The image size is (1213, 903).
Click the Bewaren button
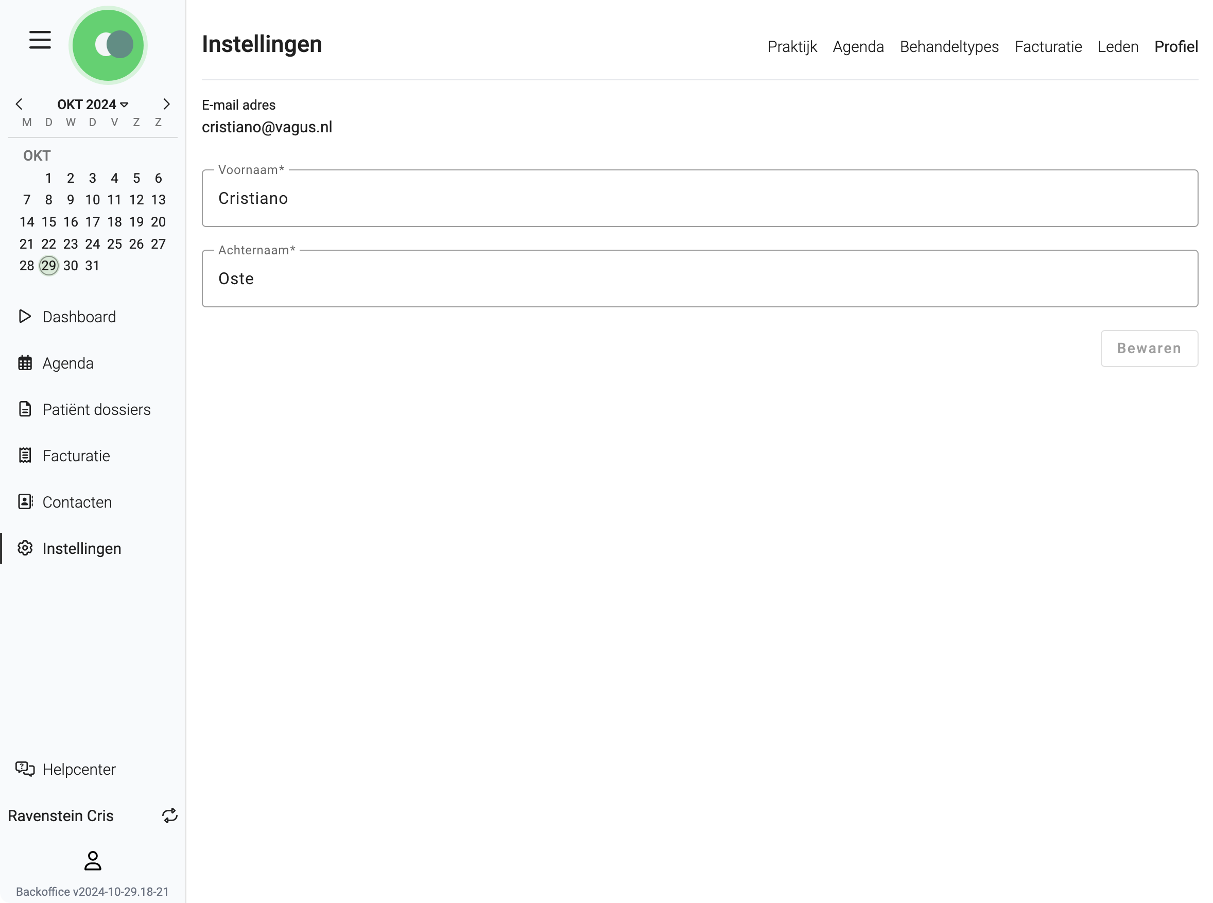pos(1149,348)
